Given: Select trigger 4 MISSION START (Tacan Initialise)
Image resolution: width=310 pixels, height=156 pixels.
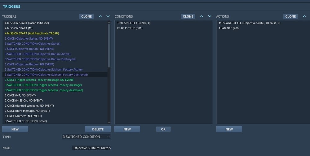Looking at the screenshot, I should pyautogui.click(x=55, y=23).
